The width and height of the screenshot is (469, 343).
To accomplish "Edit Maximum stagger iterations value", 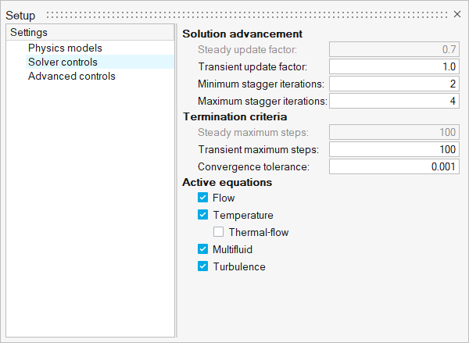I will [394, 101].
